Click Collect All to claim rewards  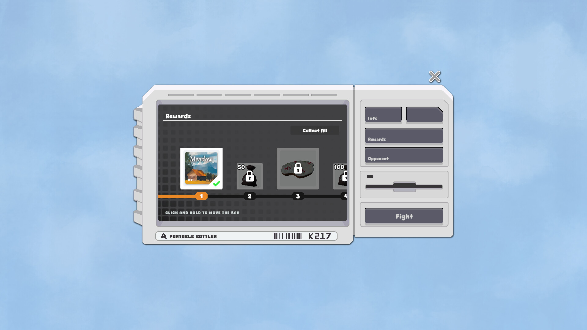tap(315, 130)
